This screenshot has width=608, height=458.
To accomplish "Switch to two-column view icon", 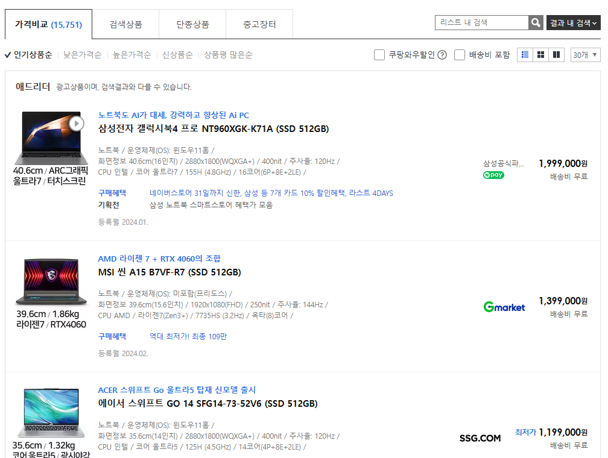I will 556,55.
